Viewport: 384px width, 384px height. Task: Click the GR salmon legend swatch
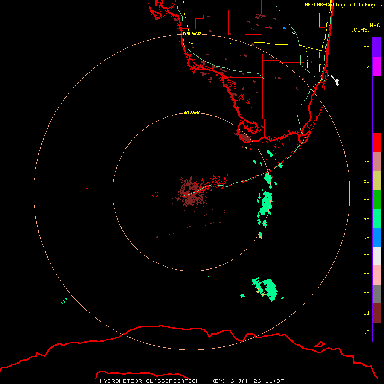point(377,162)
